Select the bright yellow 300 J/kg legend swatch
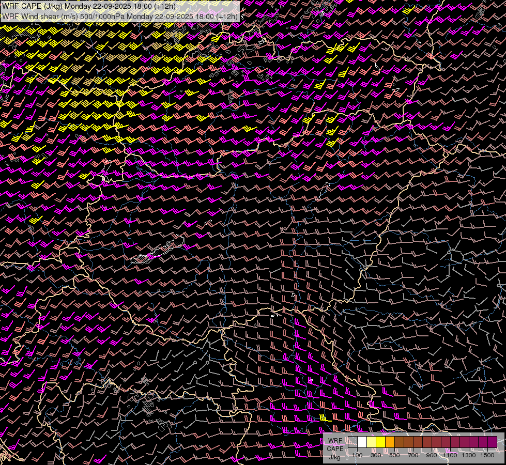 pyautogui.click(x=381, y=442)
